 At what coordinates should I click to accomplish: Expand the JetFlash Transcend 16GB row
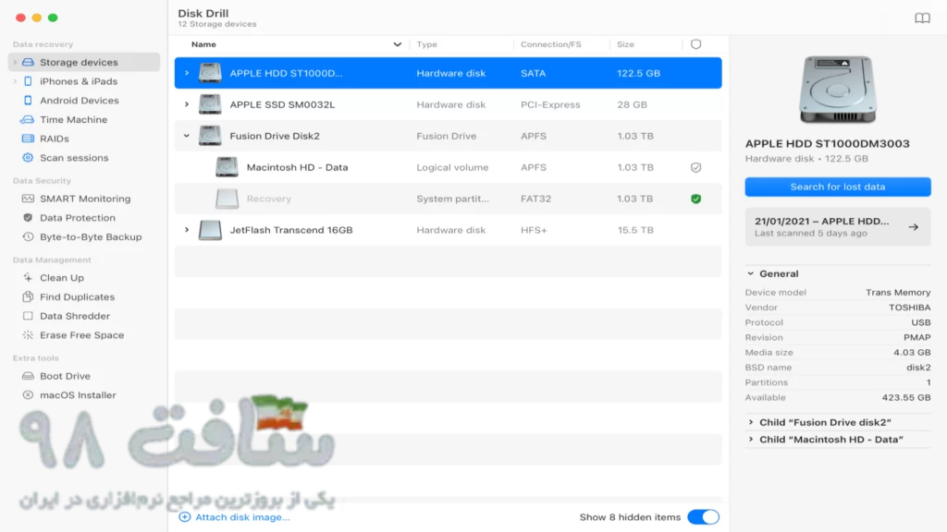click(x=187, y=230)
